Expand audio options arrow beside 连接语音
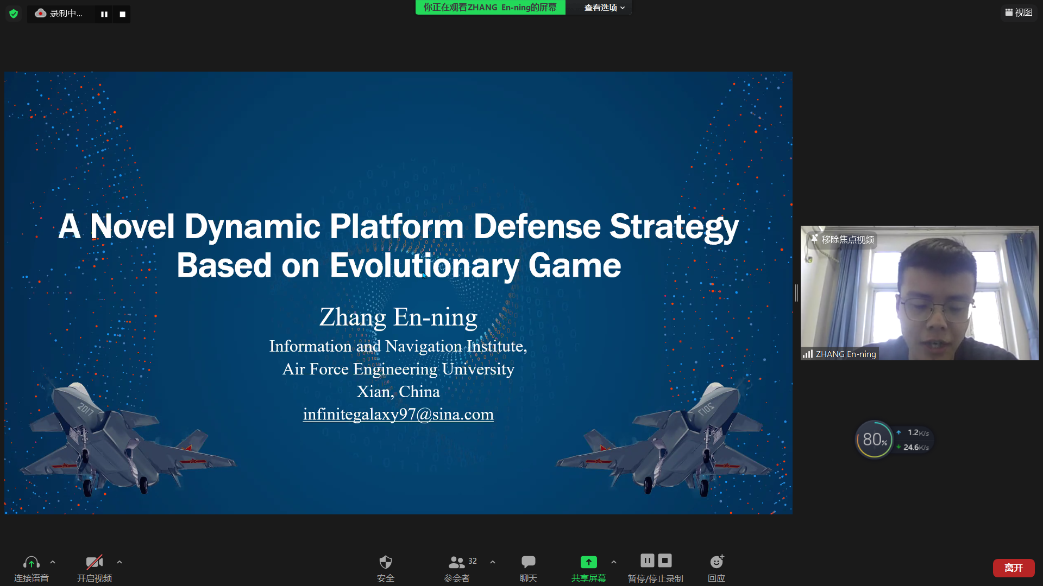 pyautogui.click(x=53, y=562)
